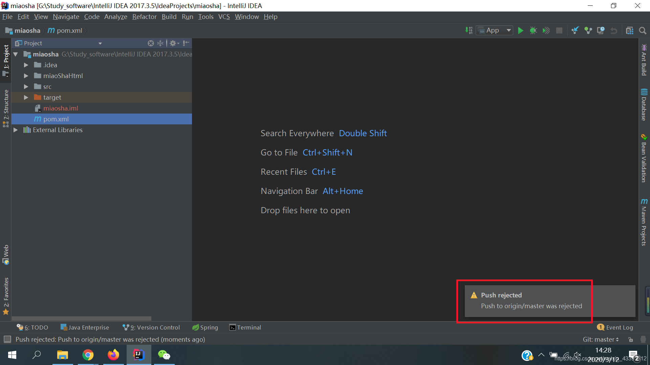The width and height of the screenshot is (650, 365).
Task: Click horizontal scrollbar of Project panel
Action: [x=81, y=318]
